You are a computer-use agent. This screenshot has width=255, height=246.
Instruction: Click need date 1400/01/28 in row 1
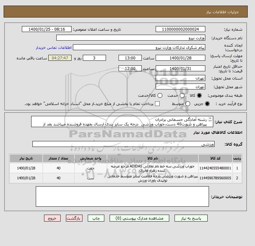click(x=26, y=168)
